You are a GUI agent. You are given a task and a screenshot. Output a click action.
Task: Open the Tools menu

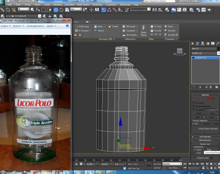(18, 5)
